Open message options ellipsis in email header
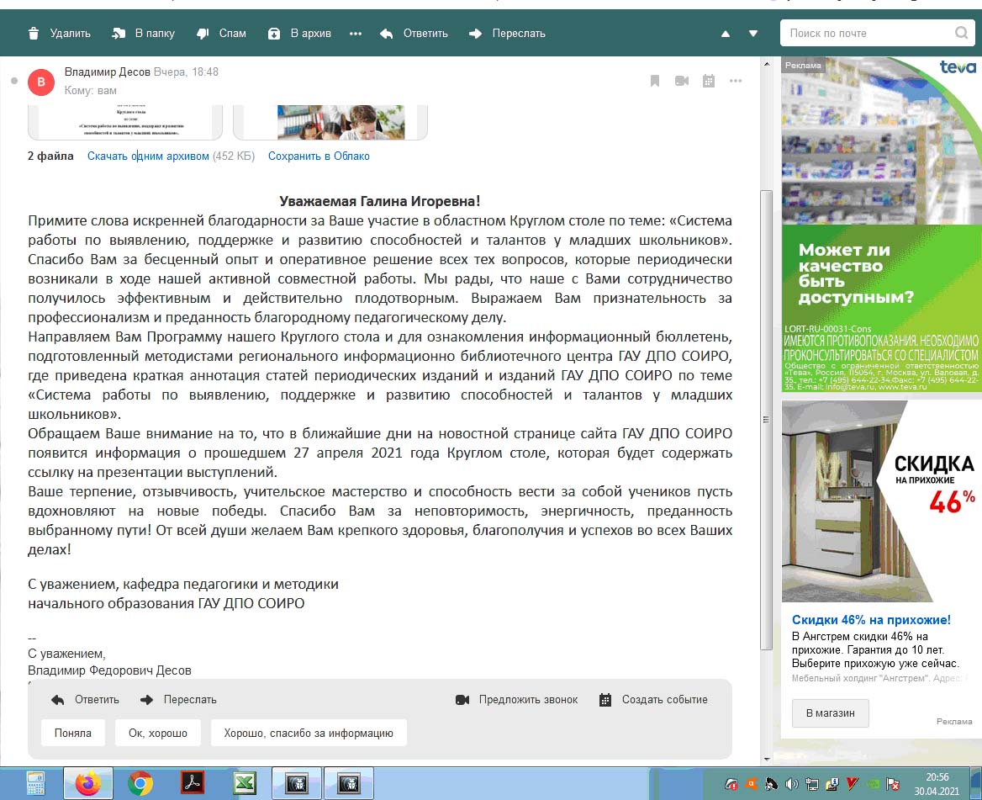The width and height of the screenshot is (982, 800). [x=736, y=81]
